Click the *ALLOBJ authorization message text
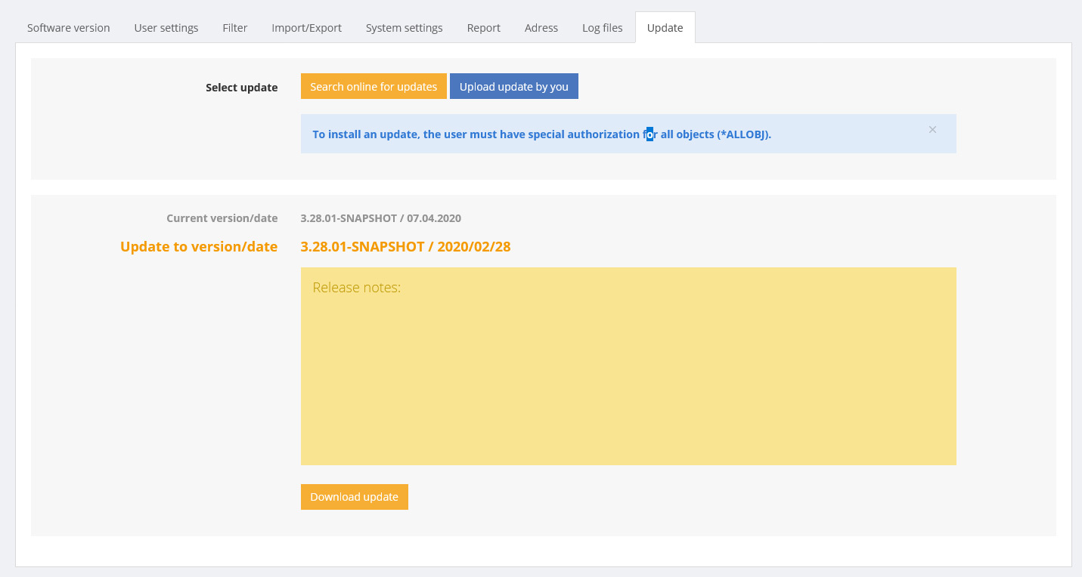1082x577 pixels. pyautogui.click(x=541, y=134)
